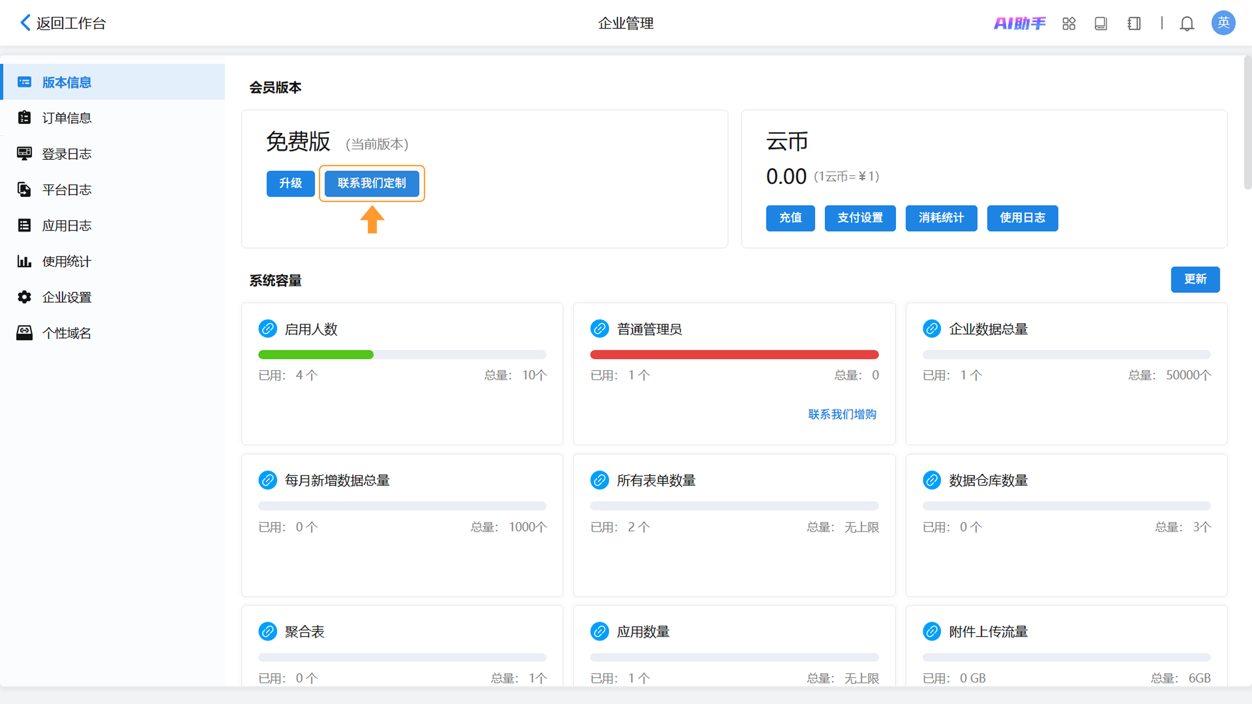
Task: Click the notebook icon in header
Action: click(x=1134, y=23)
